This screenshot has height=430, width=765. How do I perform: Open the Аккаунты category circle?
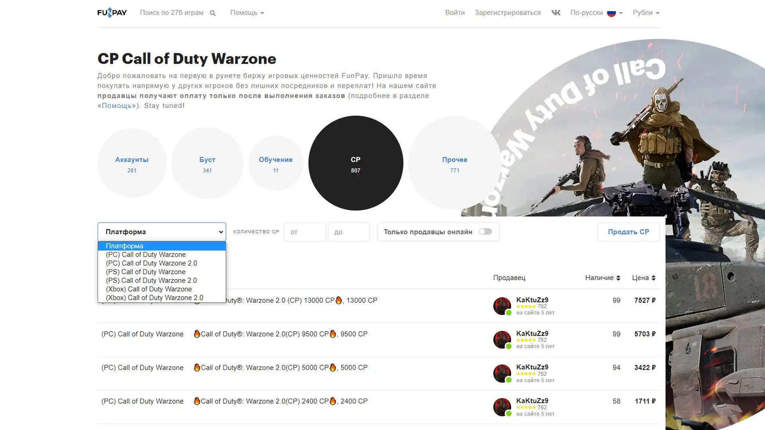click(132, 163)
